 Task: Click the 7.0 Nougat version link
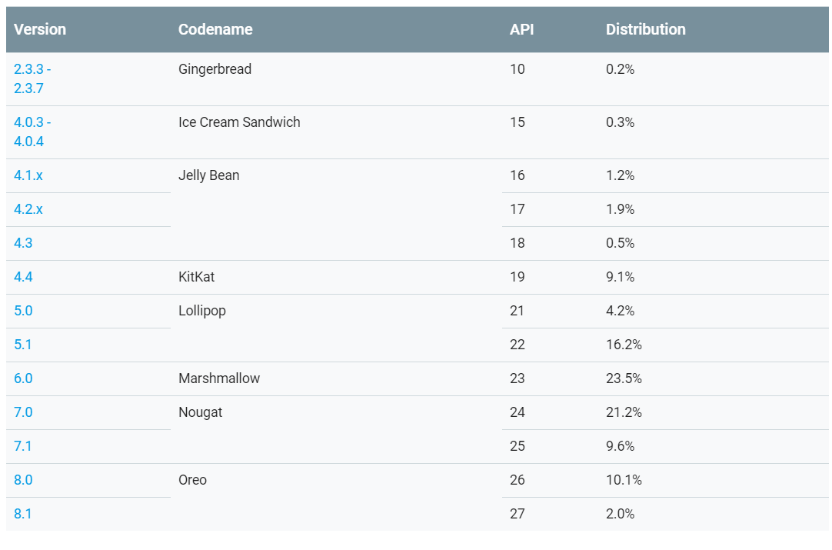click(23, 412)
